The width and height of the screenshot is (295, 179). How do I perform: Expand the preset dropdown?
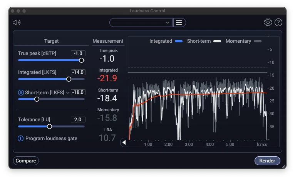pyautogui.click(x=141, y=23)
